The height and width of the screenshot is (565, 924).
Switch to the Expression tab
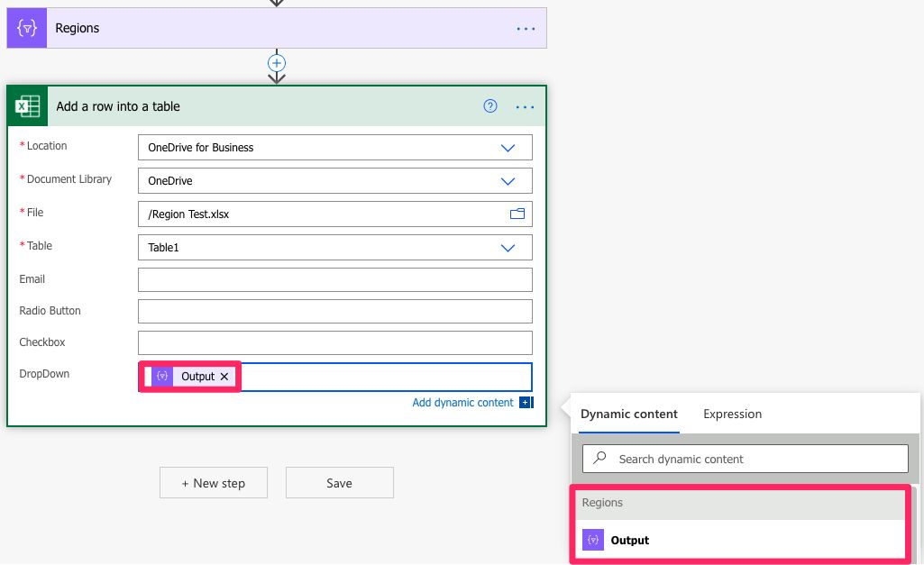tap(732, 414)
